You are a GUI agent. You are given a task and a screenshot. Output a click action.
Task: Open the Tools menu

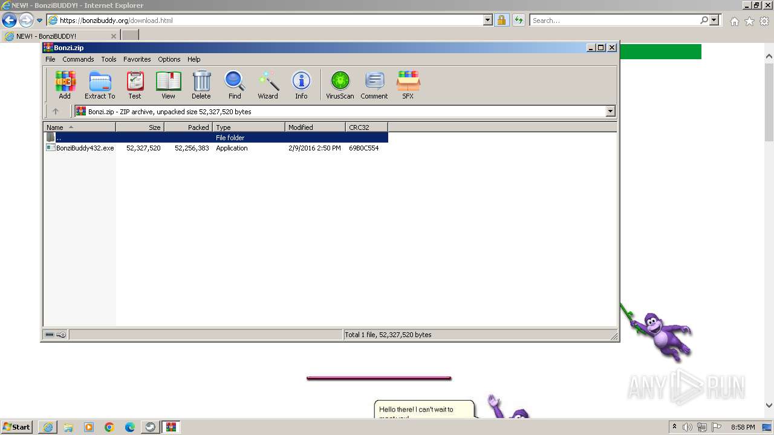coord(109,59)
